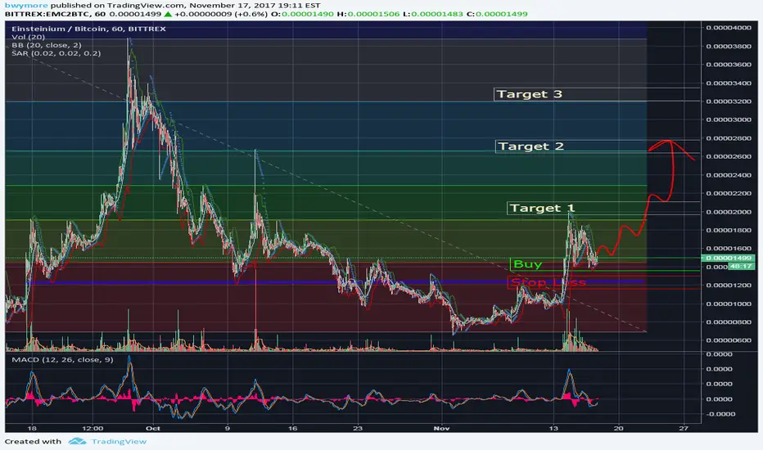This screenshot has width=763, height=450.
Task: Click the '13' date label on the time axis
Action: (x=553, y=428)
